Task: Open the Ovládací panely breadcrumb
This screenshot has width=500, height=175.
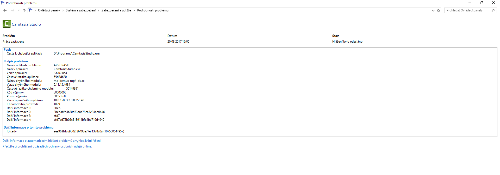Action: coord(49,10)
